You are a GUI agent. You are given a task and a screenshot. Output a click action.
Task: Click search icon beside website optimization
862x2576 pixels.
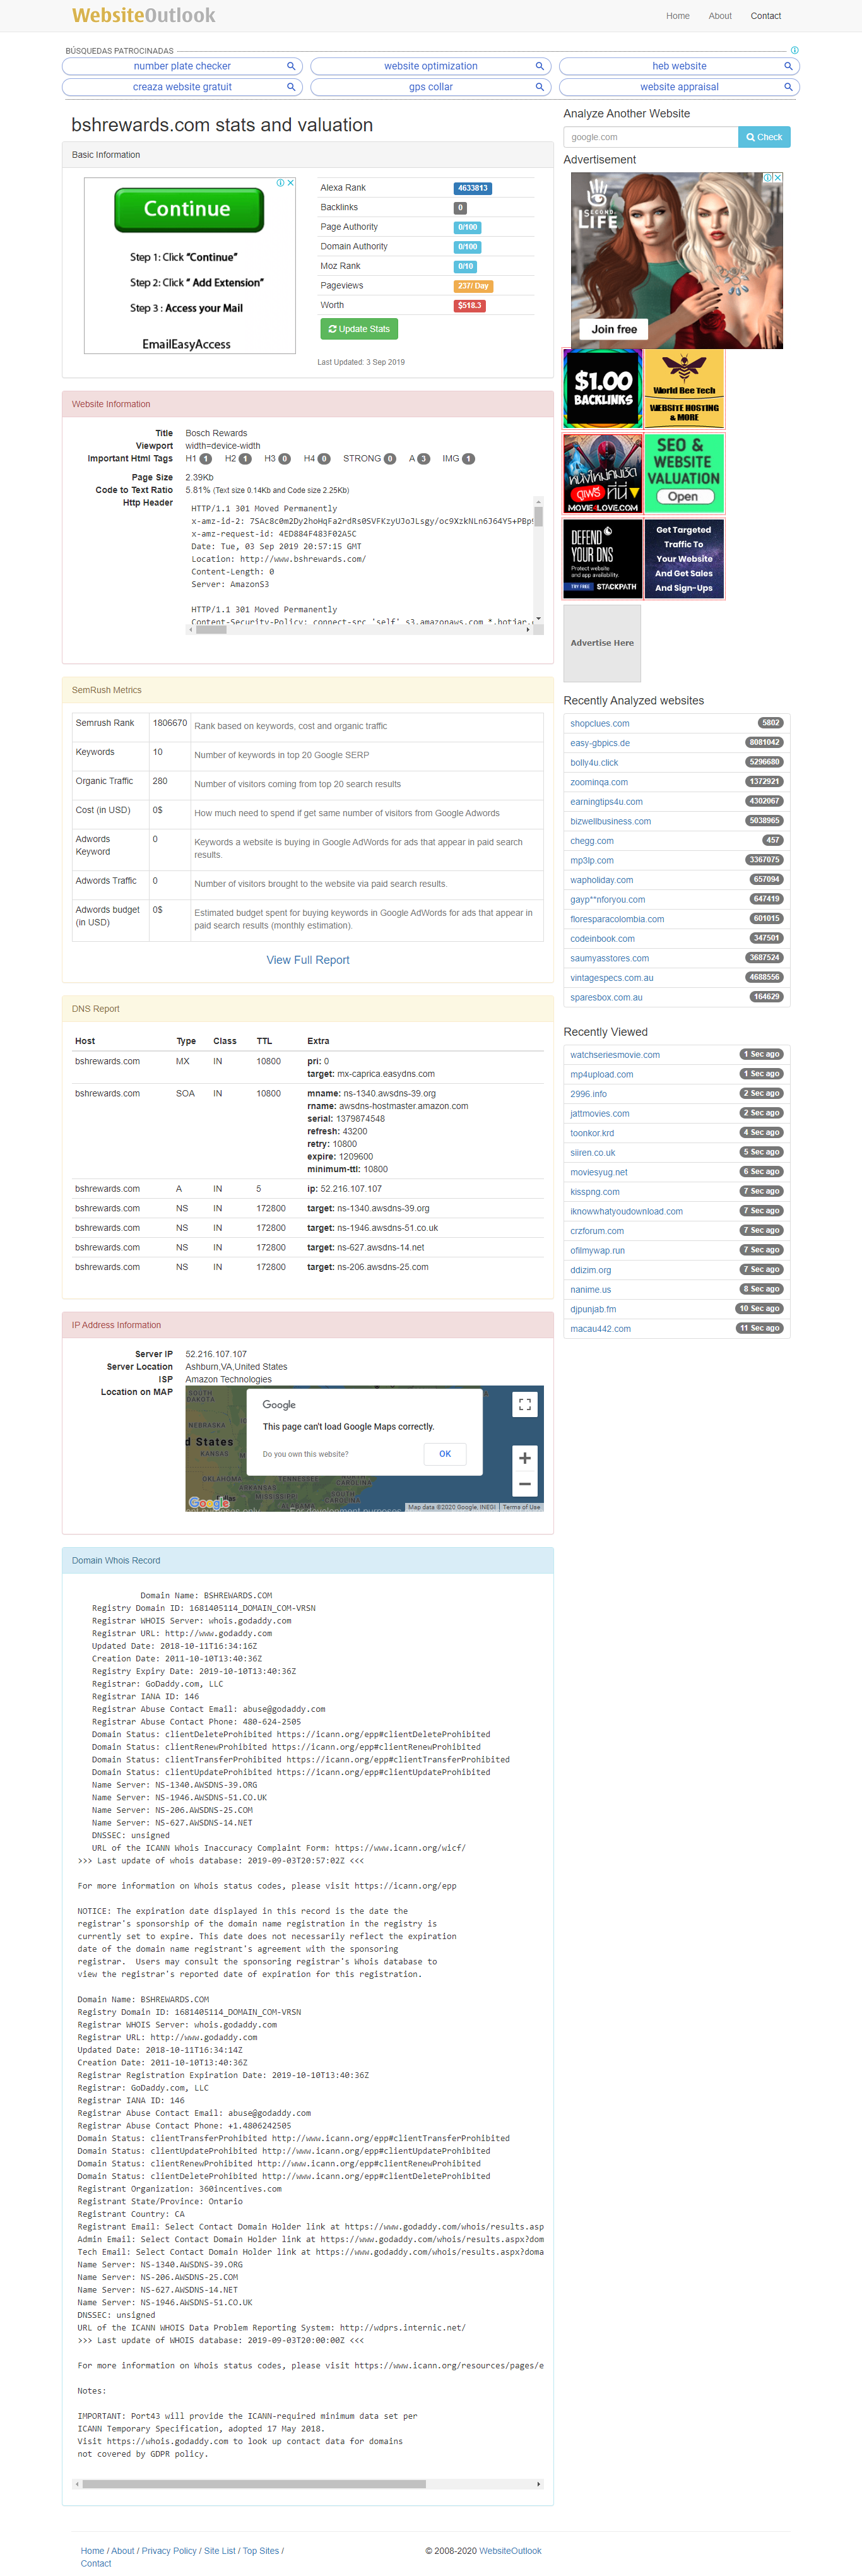pos(540,66)
